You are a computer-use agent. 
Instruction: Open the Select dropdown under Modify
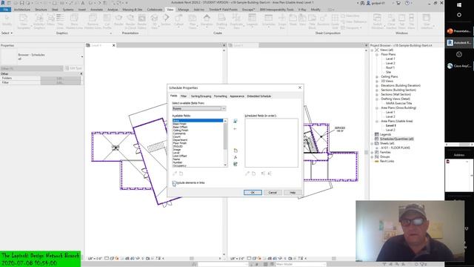click(x=7, y=33)
